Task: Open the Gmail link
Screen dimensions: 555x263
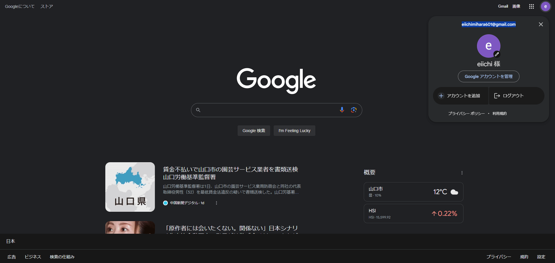Action: pos(503,6)
